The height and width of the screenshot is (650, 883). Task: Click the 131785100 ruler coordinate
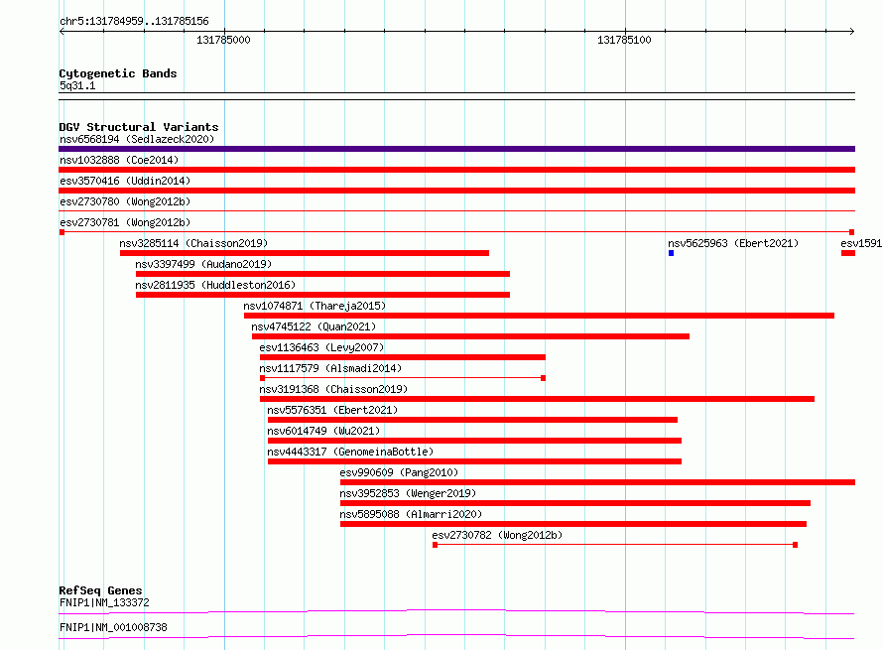pos(624,40)
